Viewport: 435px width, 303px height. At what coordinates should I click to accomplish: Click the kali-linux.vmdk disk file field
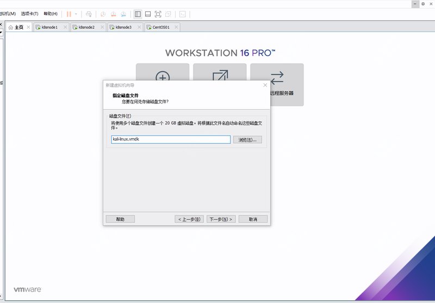coord(170,140)
